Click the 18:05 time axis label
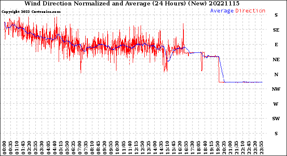This screenshot has height=156, width=287. (x=199, y=148)
